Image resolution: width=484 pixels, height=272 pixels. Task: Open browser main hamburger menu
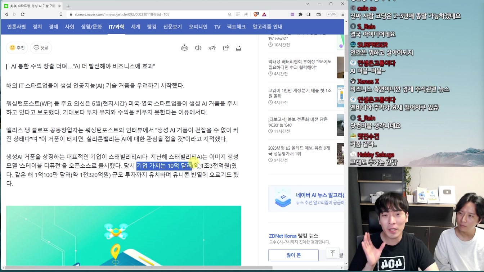click(342, 14)
